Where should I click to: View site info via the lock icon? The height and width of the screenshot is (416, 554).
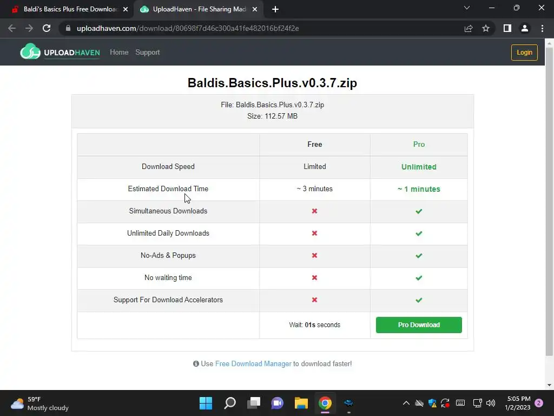(x=68, y=28)
